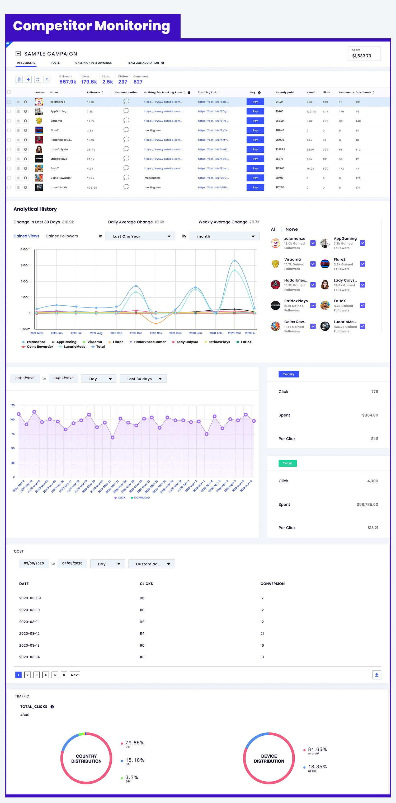
Task: Click All to select every influencer
Action: [x=274, y=229]
